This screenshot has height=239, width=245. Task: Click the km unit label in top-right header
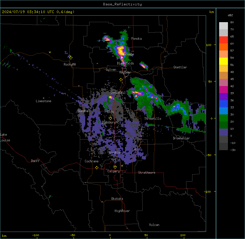tap(212, 12)
